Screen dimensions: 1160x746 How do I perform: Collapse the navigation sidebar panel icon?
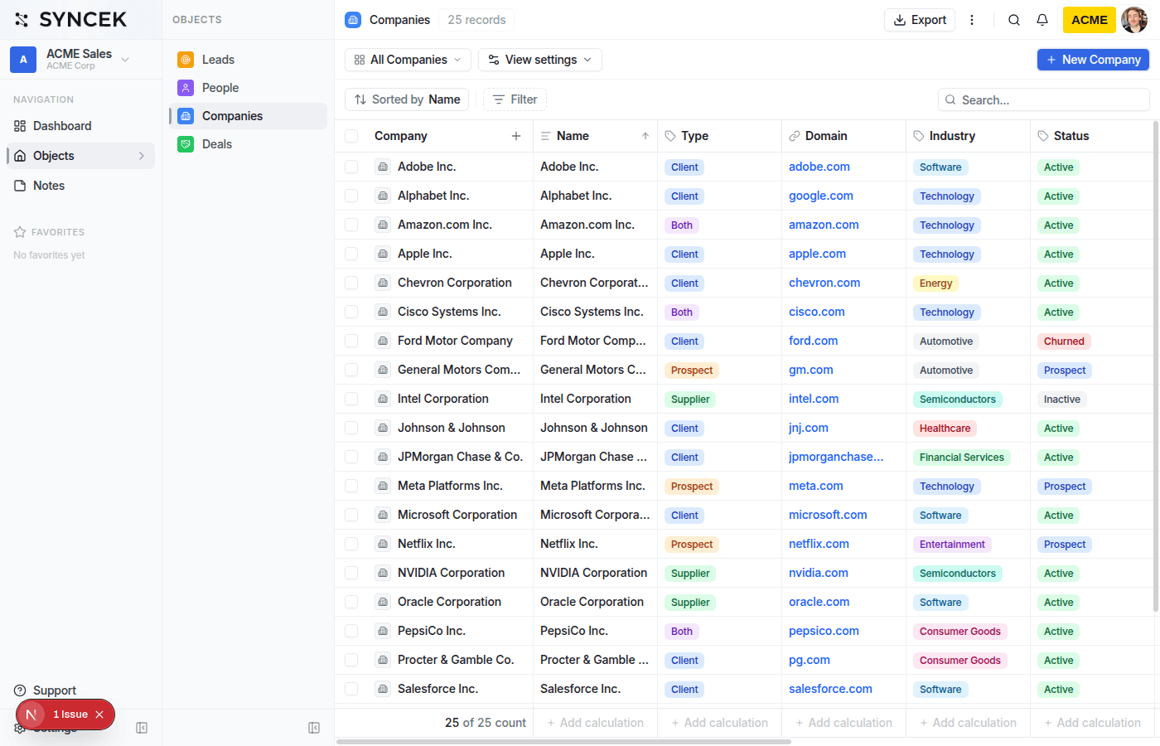point(142,728)
